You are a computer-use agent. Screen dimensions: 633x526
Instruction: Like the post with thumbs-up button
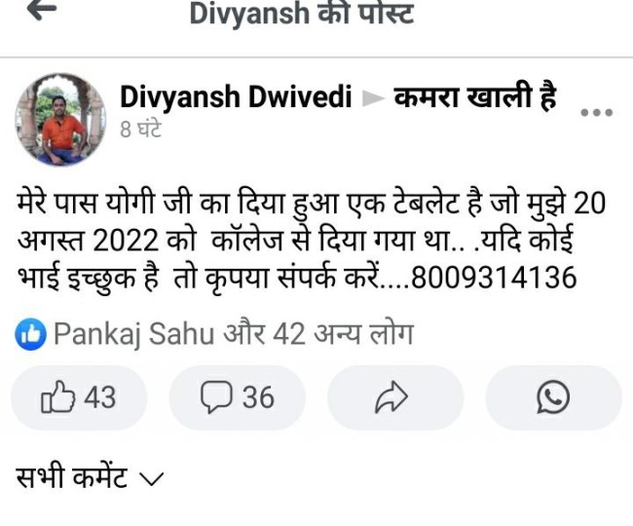coord(79,397)
